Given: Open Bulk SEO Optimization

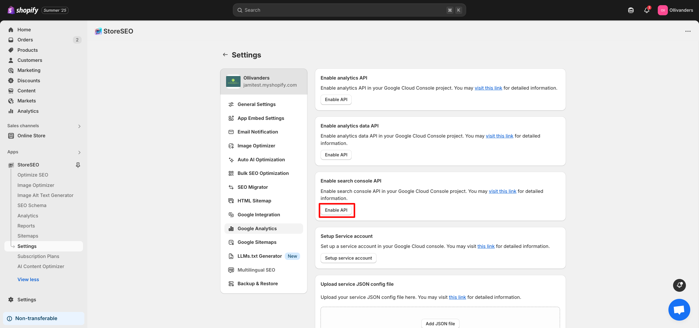Looking at the screenshot, I should [x=263, y=173].
